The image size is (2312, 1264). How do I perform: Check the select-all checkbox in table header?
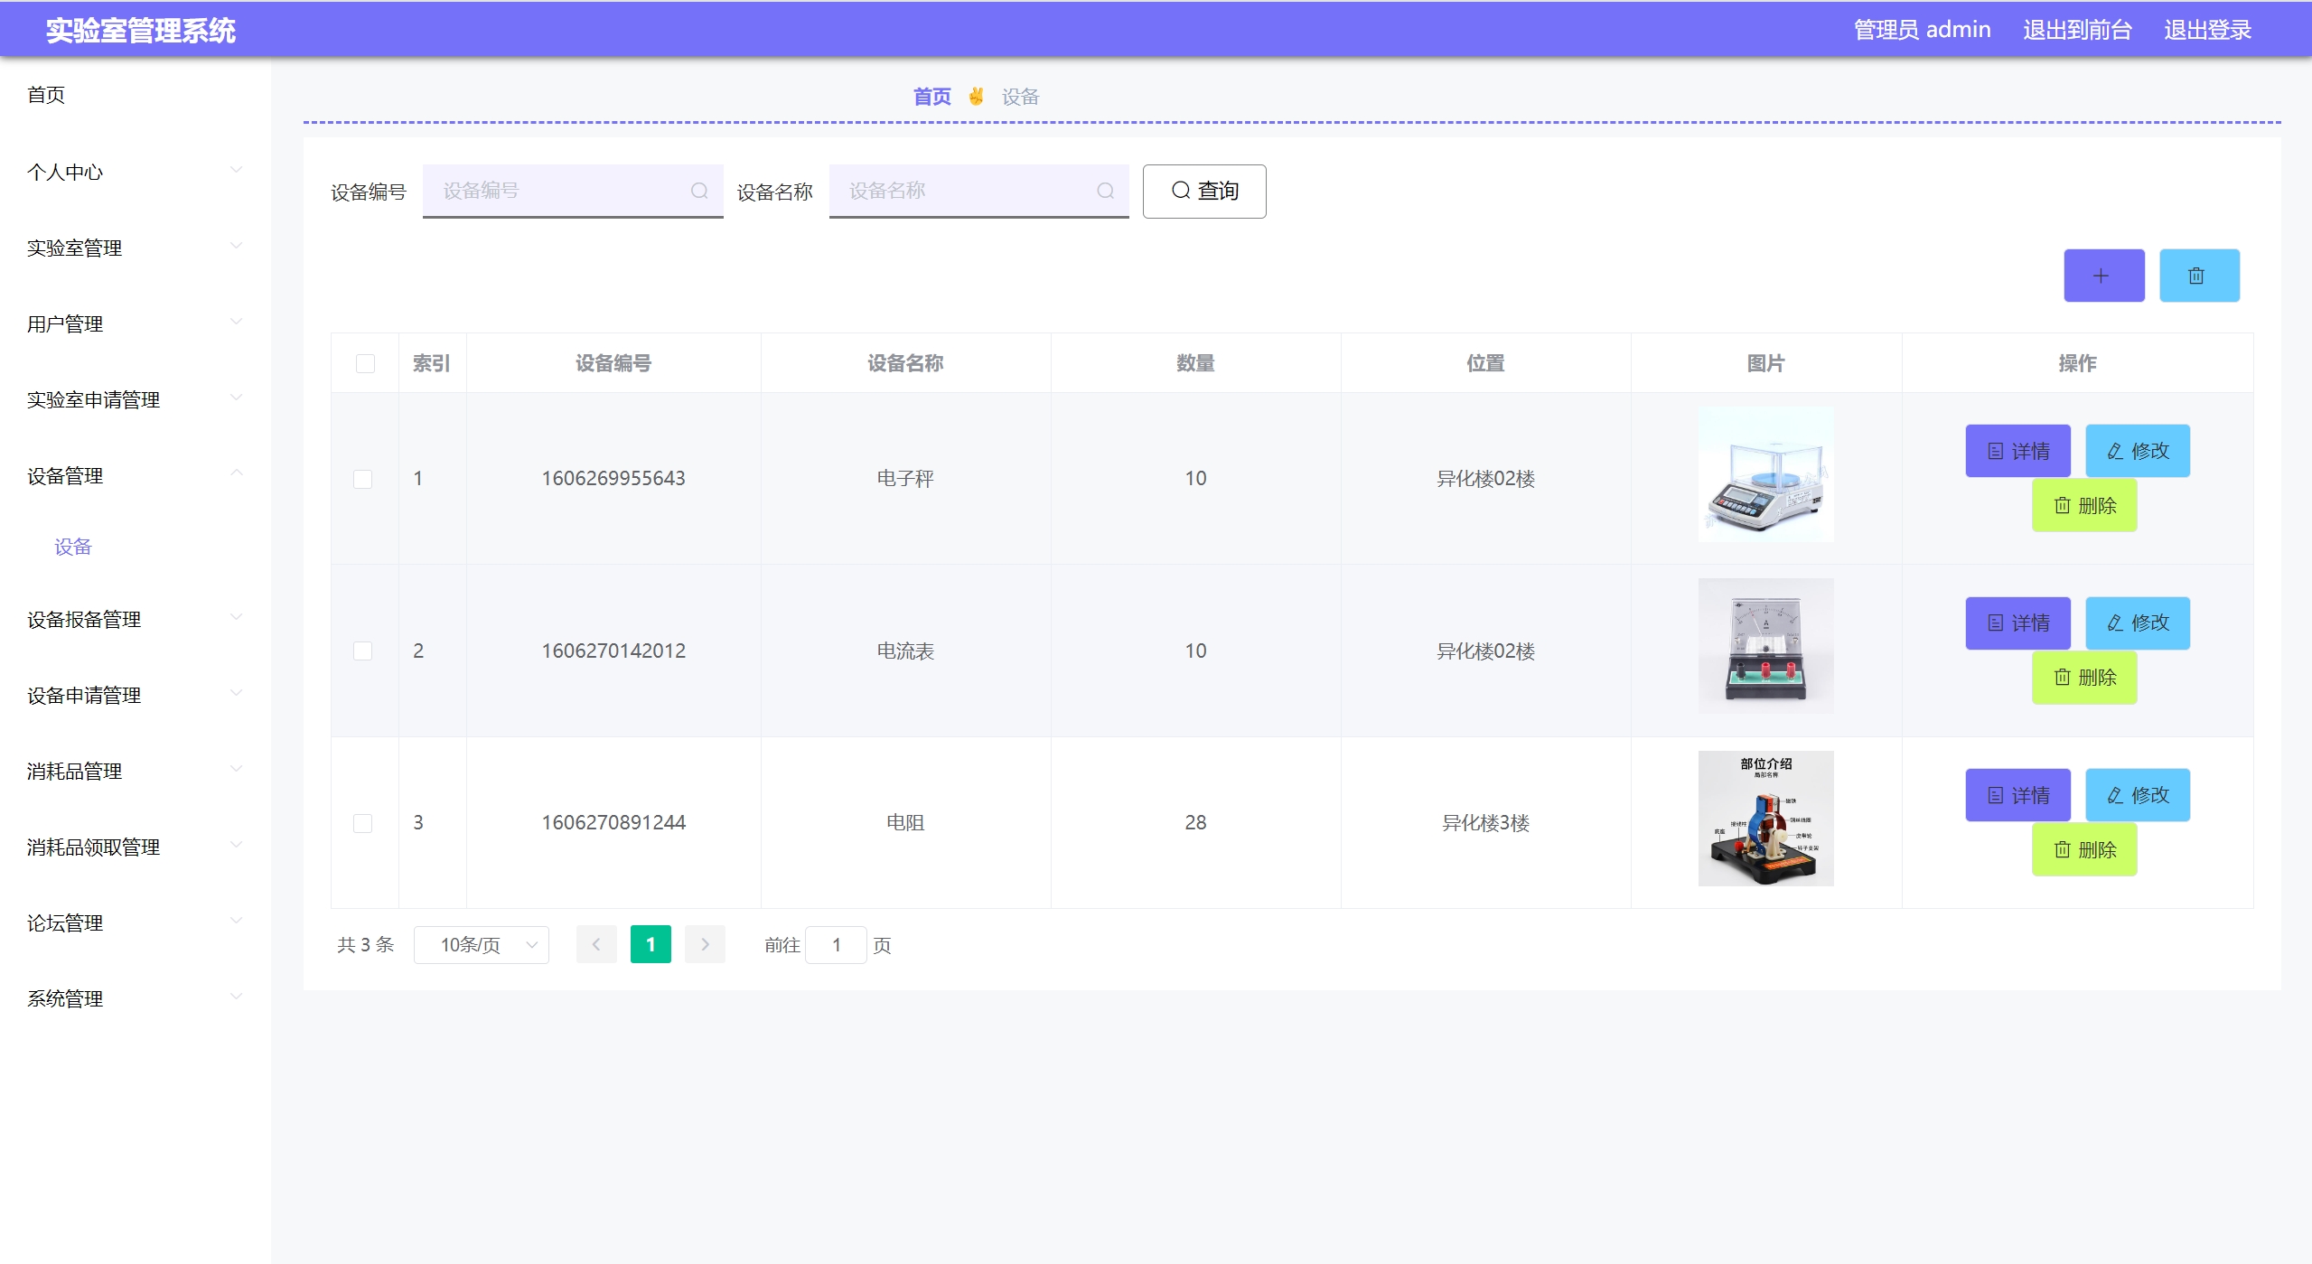(365, 363)
